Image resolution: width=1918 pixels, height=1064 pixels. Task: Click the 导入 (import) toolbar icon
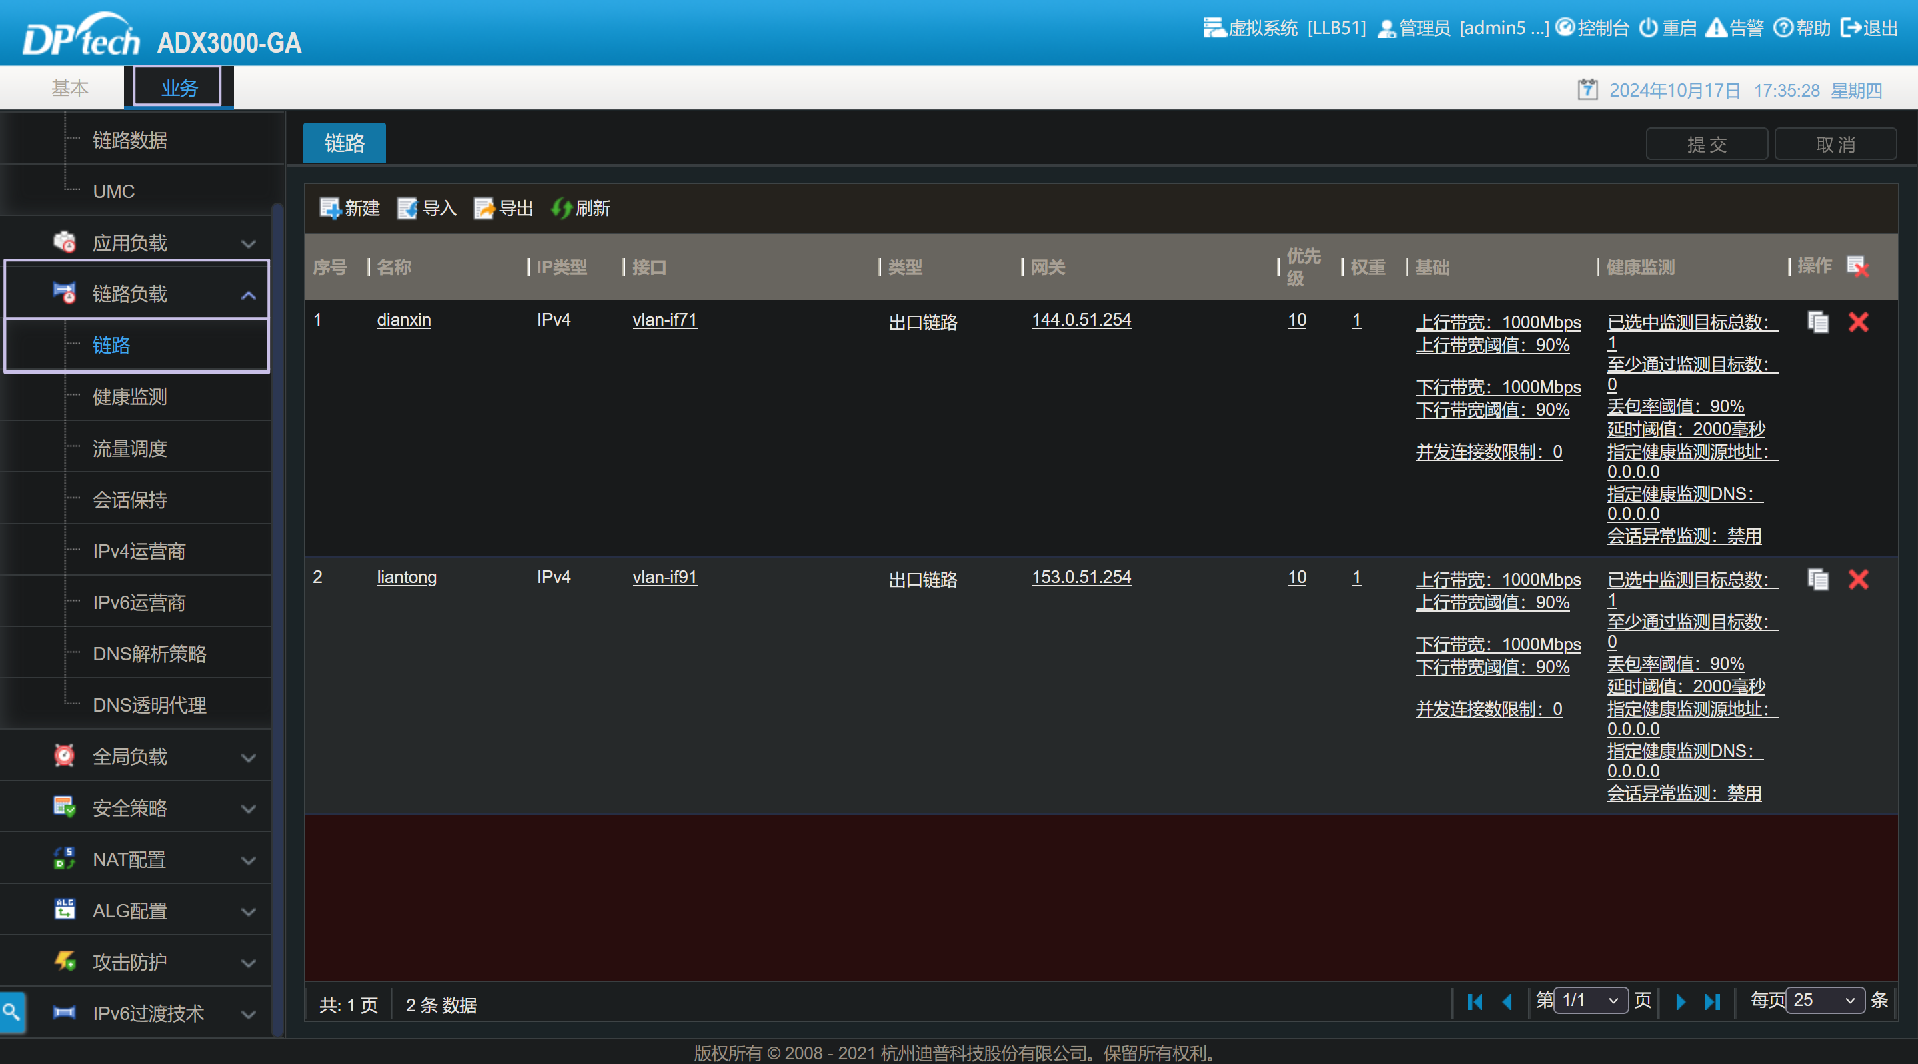pyautogui.click(x=407, y=208)
